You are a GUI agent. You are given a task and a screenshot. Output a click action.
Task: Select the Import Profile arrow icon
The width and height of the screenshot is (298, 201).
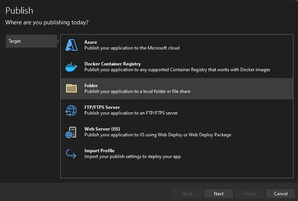(x=71, y=154)
